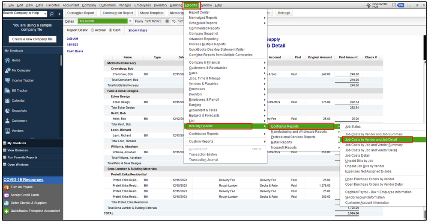The width and height of the screenshot is (428, 222).
Task: Expand Company & Financial reports submenu
Action: tap(264, 63)
